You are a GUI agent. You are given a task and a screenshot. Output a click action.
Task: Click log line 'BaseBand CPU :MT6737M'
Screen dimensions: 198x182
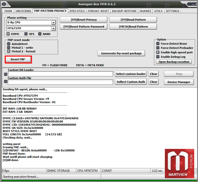click(x=20, y=96)
